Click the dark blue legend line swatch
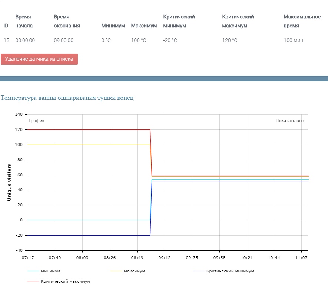328x288 pixels. (199, 271)
